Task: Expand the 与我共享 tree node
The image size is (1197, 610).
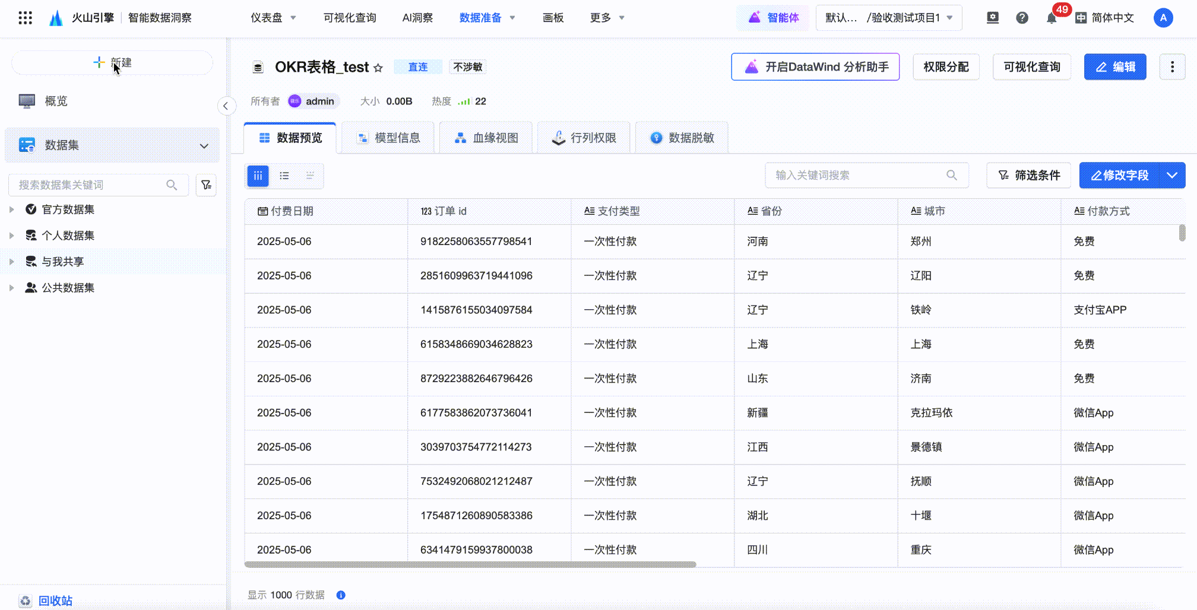Action: pos(11,262)
